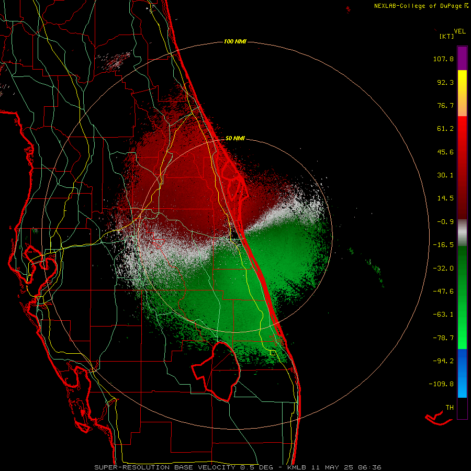This screenshot has width=471, height=471.
Task: Click the 76.7 velocity scale value
Action: pyautogui.click(x=445, y=105)
